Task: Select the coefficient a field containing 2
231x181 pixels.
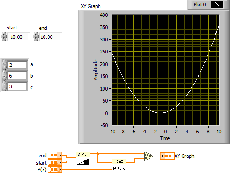Action: (x=17, y=65)
